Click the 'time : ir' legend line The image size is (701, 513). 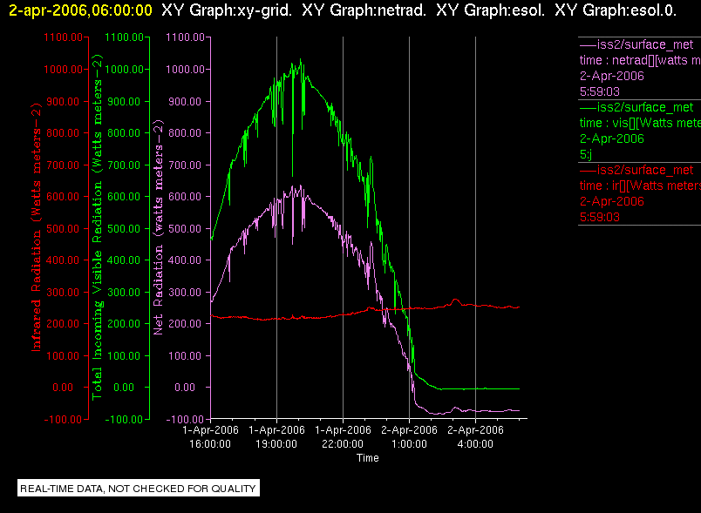640,186
